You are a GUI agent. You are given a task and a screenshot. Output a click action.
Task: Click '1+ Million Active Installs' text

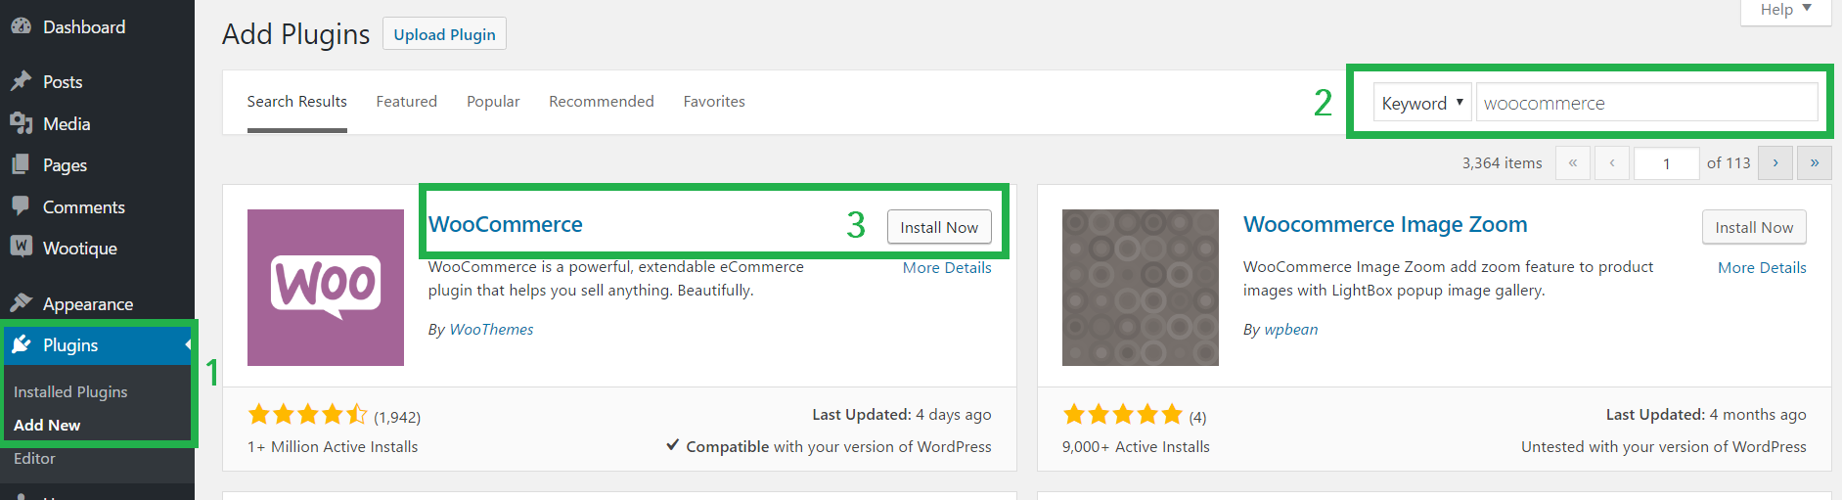click(333, 446)
